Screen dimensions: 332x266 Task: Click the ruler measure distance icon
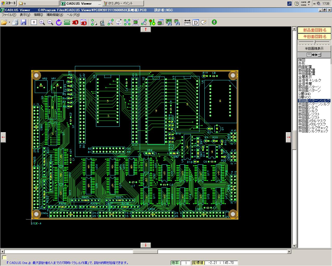point(187,22)
